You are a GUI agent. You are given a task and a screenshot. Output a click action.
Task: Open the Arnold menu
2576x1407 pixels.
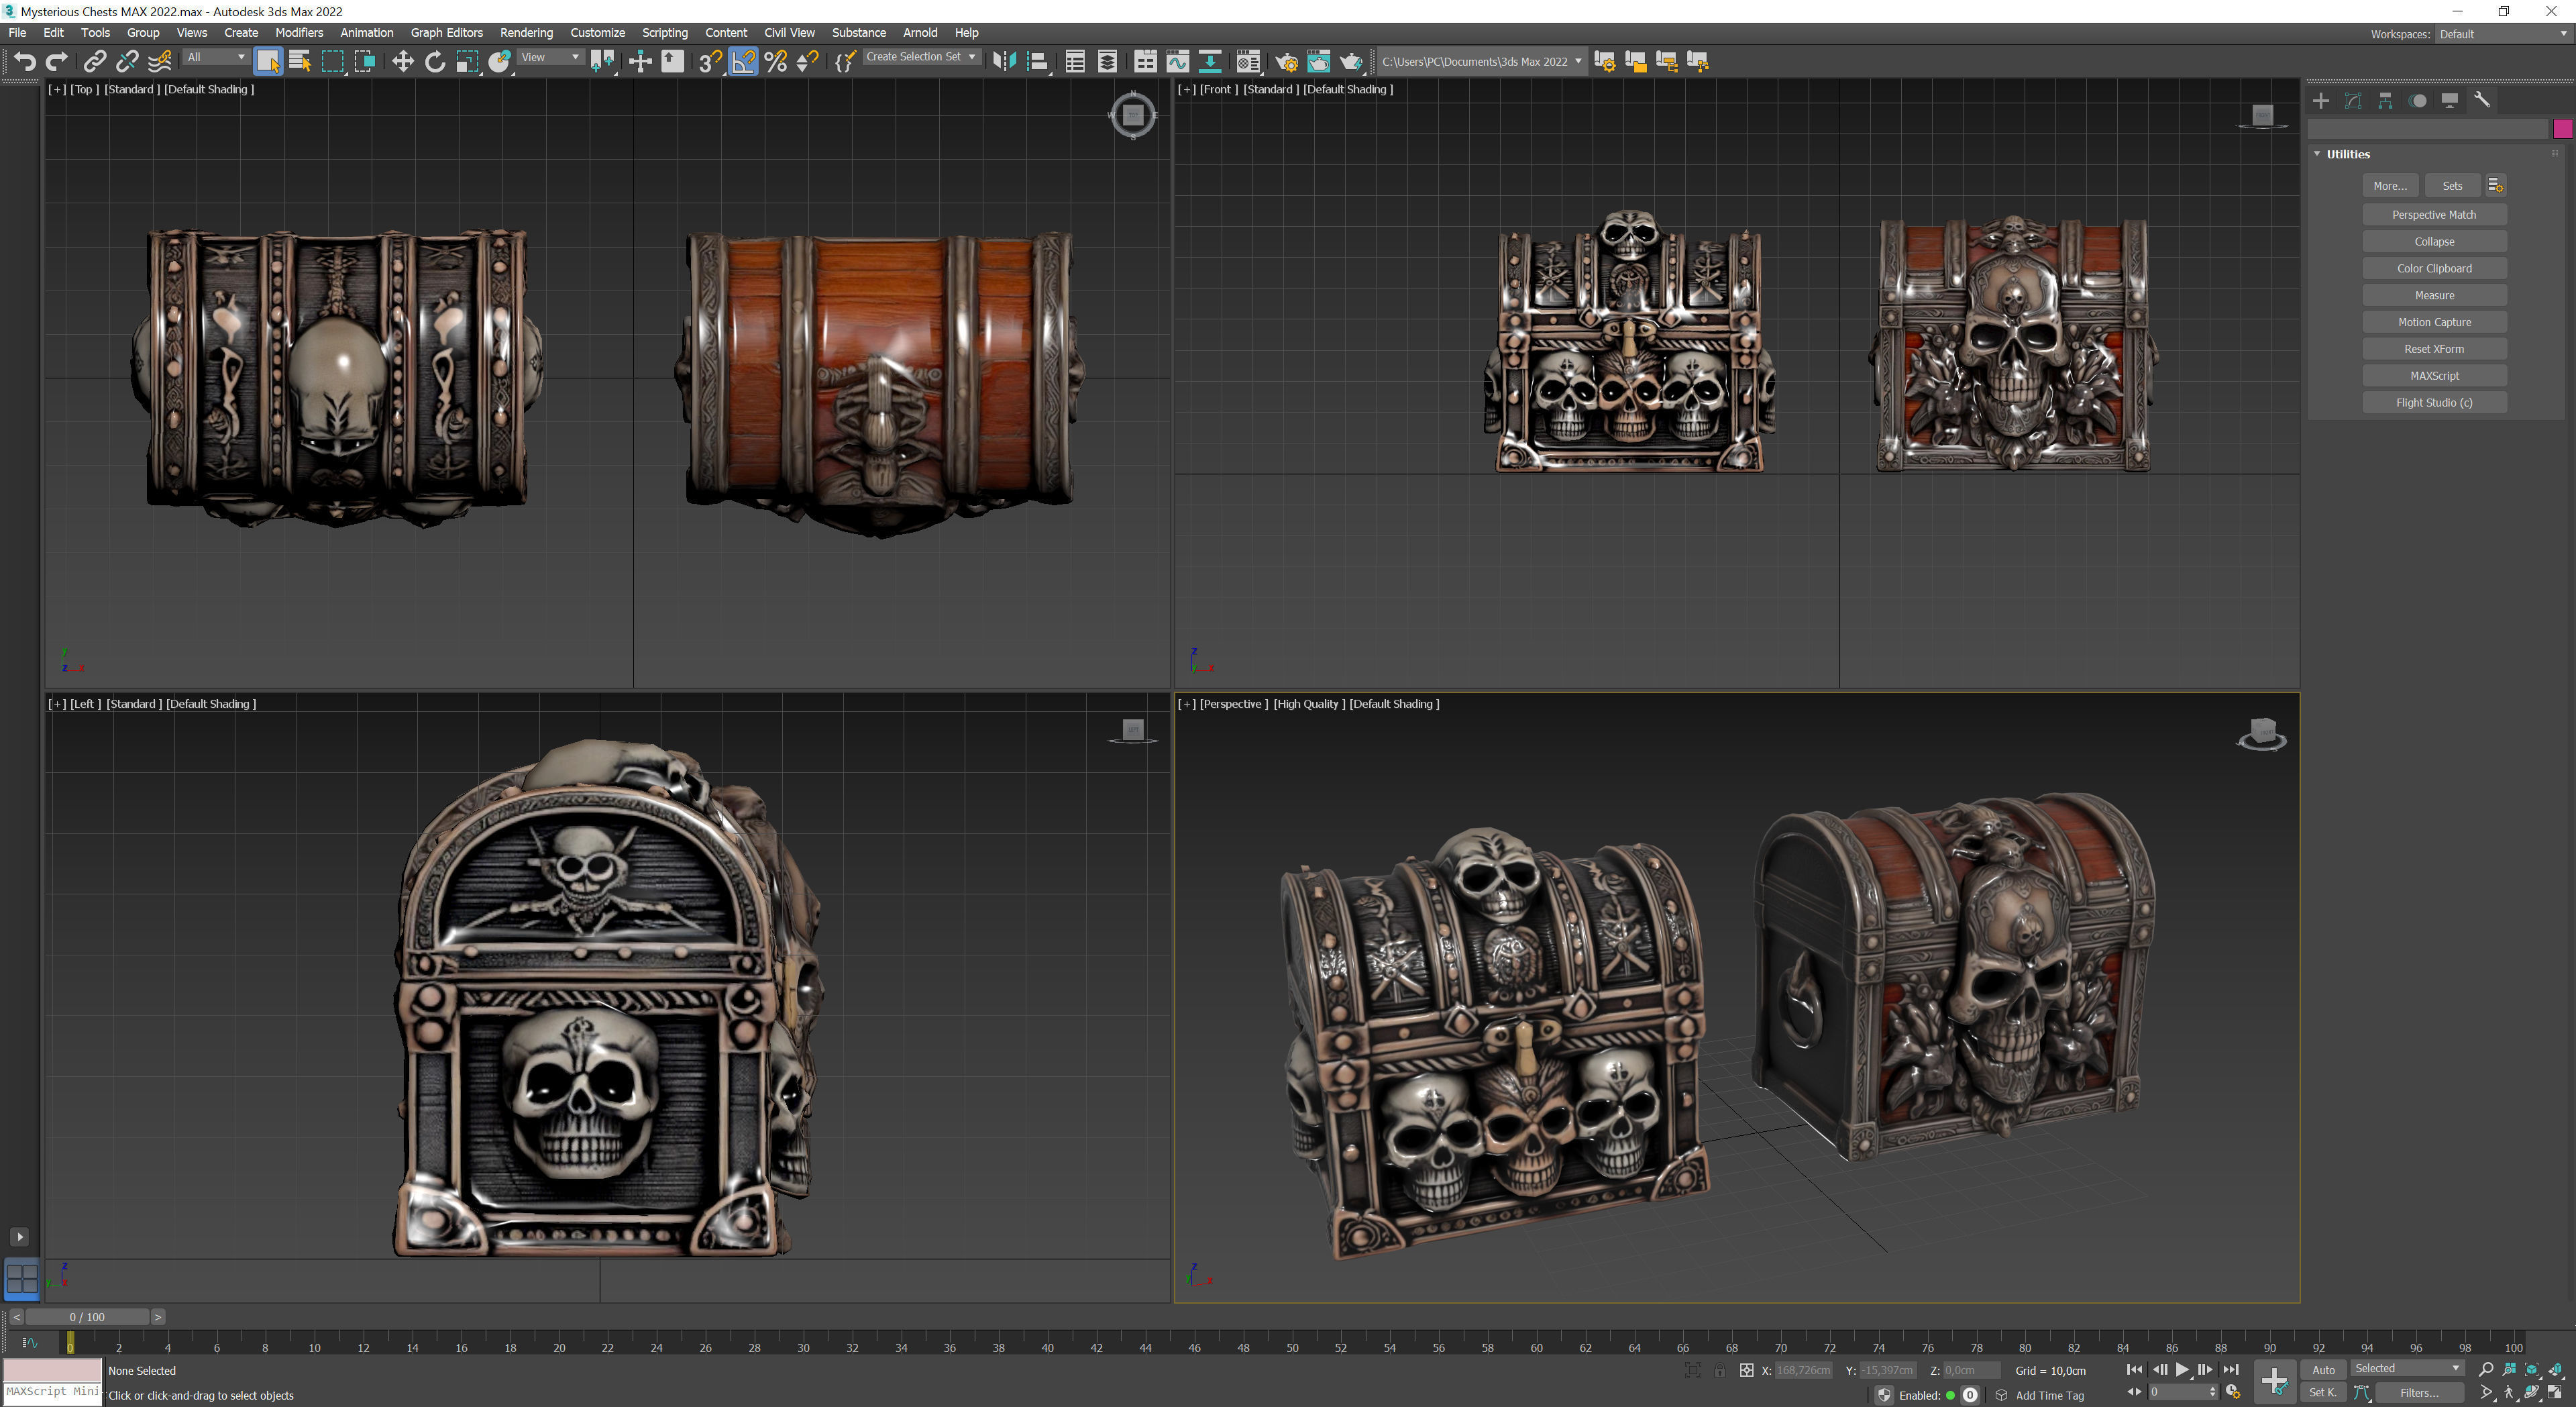[x=920, y=33]
